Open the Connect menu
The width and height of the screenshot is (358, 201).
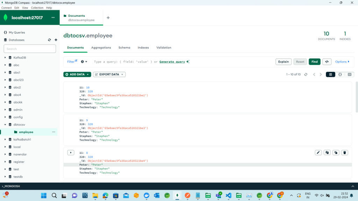click(x=6, y=8)
